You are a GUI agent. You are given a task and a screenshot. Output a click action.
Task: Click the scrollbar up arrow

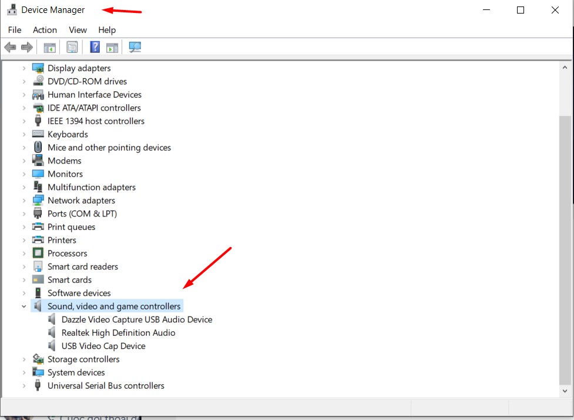click(565, 68)
